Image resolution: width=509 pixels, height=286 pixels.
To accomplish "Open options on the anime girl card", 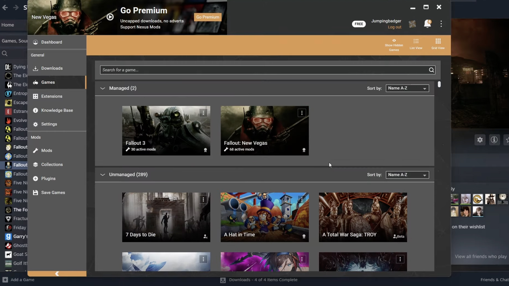I will coord(302,259).
